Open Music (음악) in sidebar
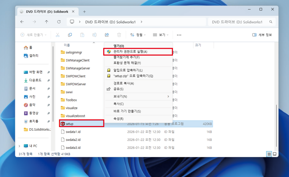Image resolution: width=289 pixels, height=177 pixels. click(x=30, y=105)
